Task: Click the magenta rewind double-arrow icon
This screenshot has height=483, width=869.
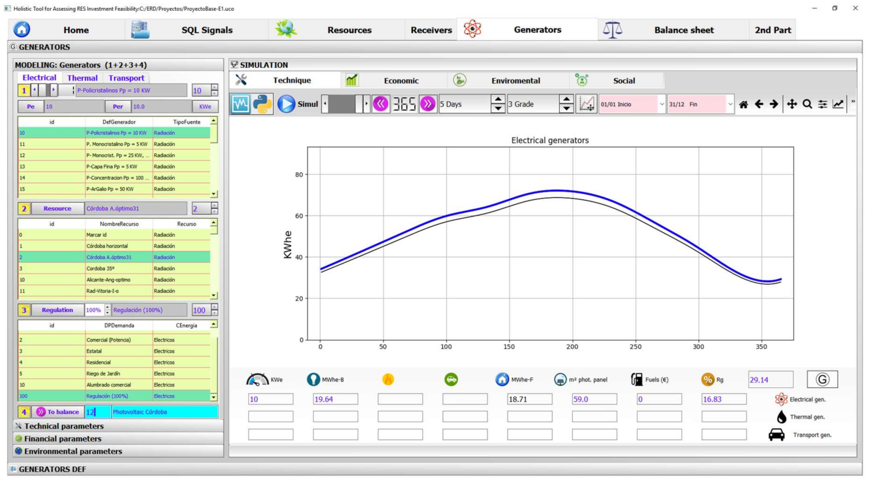Action: point(380,104)
